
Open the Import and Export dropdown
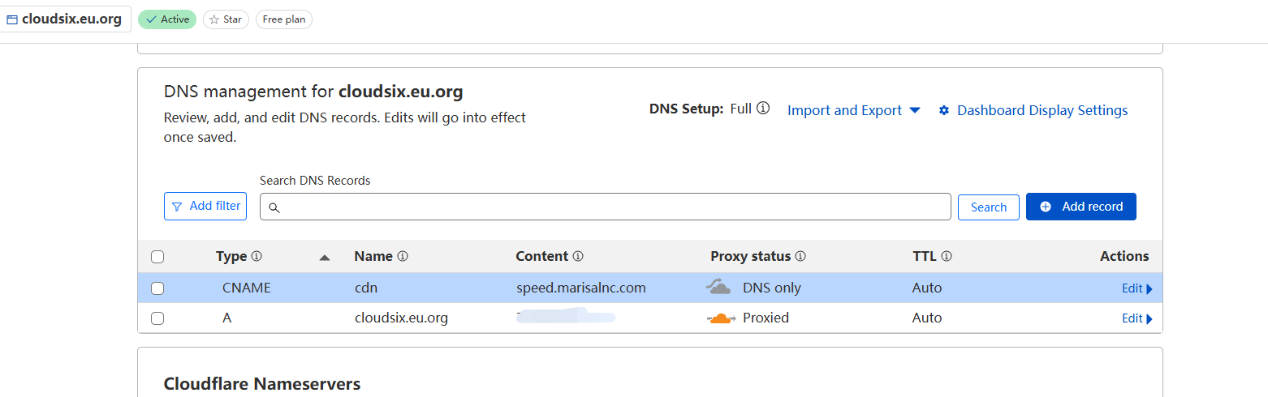854,110
